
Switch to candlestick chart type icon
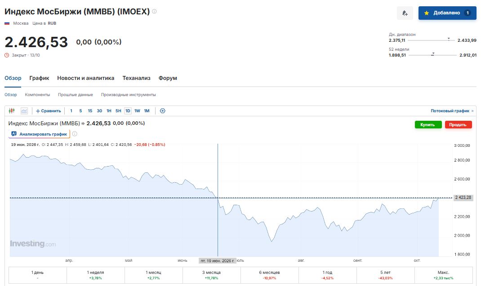(12, 110)
